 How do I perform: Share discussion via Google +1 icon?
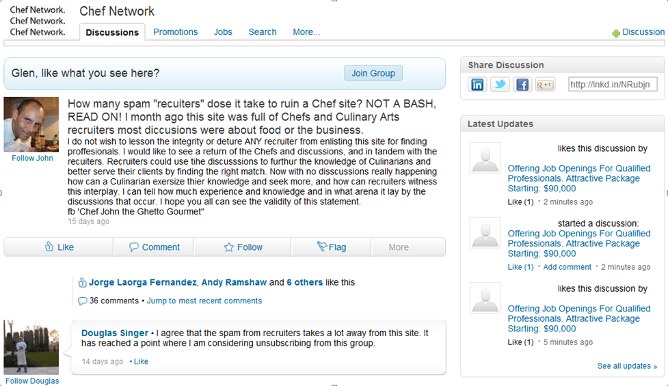(545, 85)
